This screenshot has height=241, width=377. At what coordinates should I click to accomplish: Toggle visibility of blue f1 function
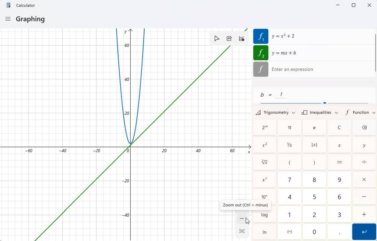(261, 36)
